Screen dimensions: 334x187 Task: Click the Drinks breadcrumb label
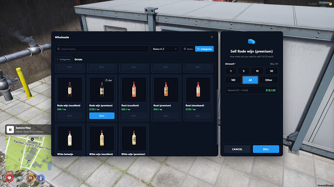(x=78, y=59)
